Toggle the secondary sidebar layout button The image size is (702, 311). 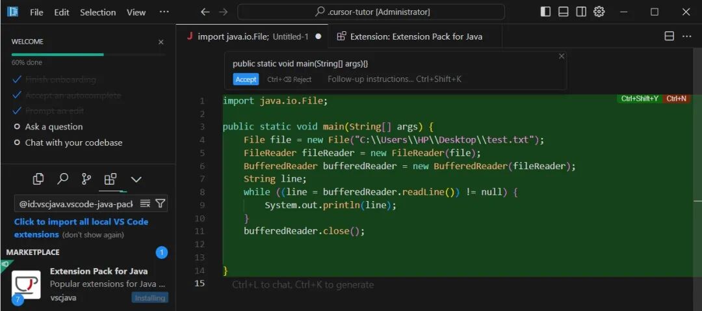pyautogui.click(x=581, y=12)
